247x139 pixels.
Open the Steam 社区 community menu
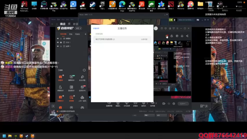click(x=76, y=24)
